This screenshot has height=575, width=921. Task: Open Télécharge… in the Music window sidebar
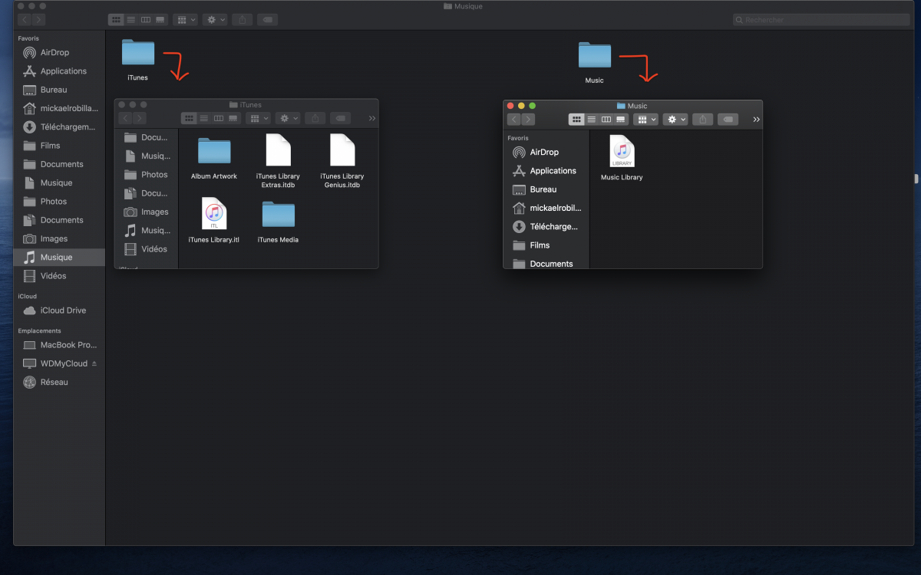(553, 227)
